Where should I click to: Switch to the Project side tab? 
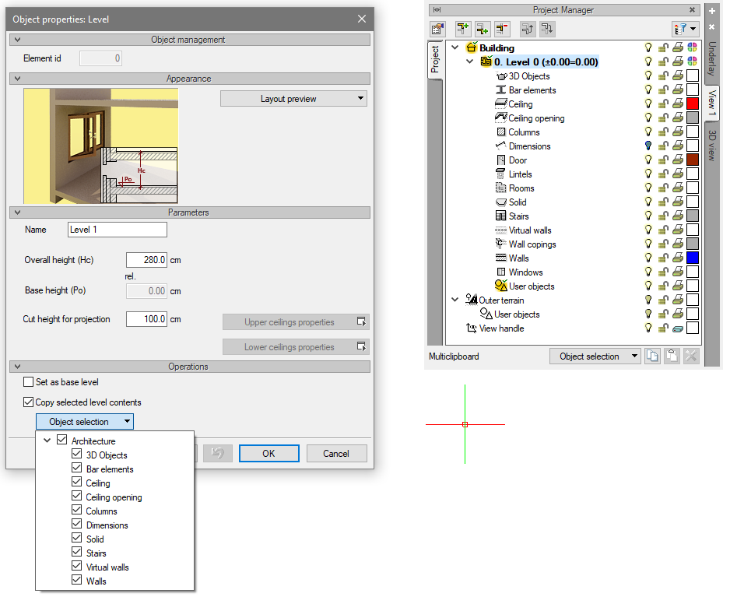pos(435,59)
